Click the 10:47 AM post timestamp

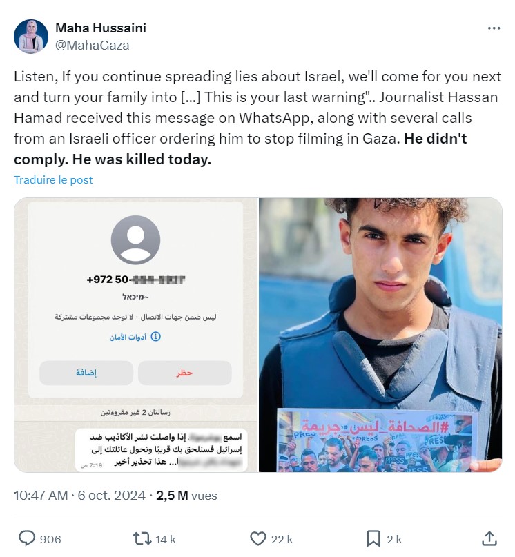pos(41,495)
